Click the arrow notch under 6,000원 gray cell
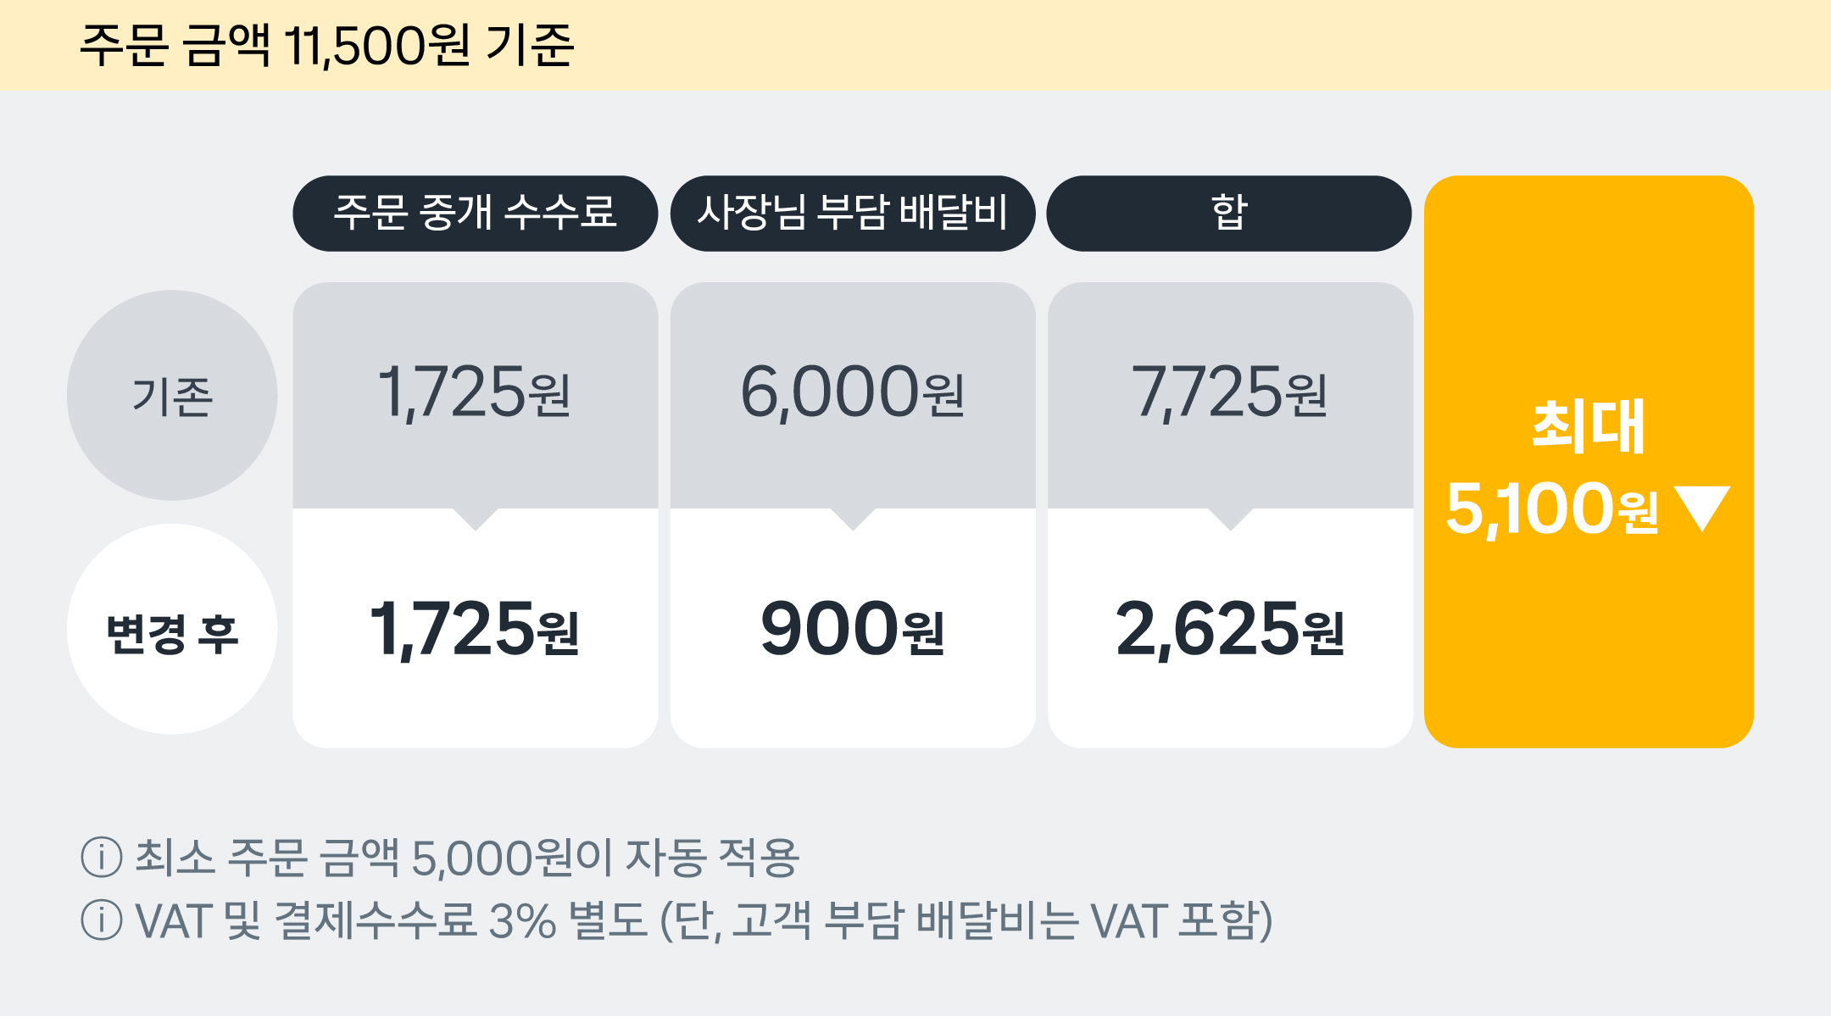 [x=853, y=520]
